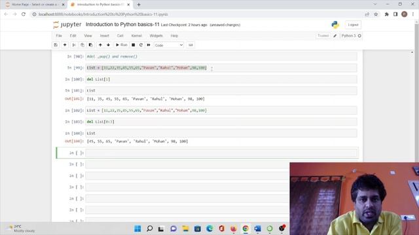Click the Out[101] list output text
419x235 pixels.
[x=146, y=99]
